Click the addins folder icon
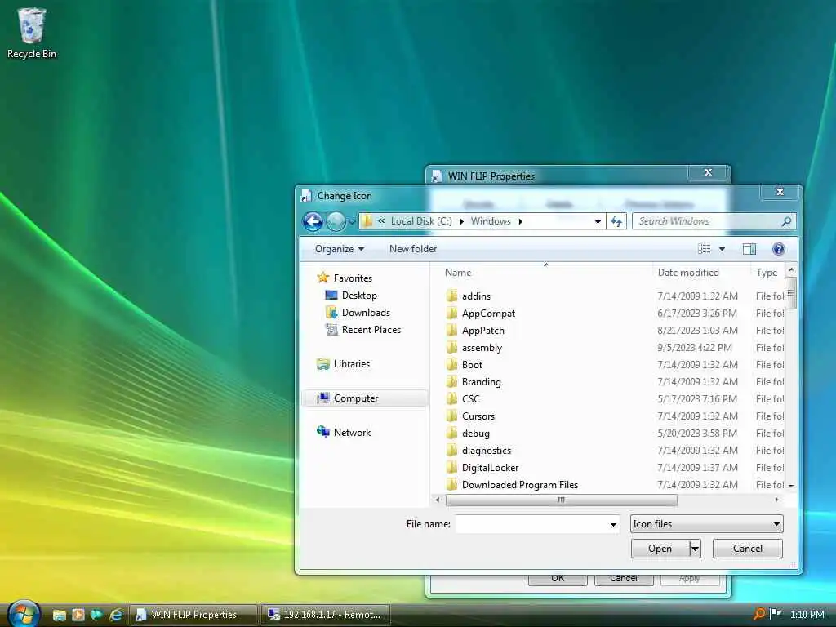 (x=451, y=296)
